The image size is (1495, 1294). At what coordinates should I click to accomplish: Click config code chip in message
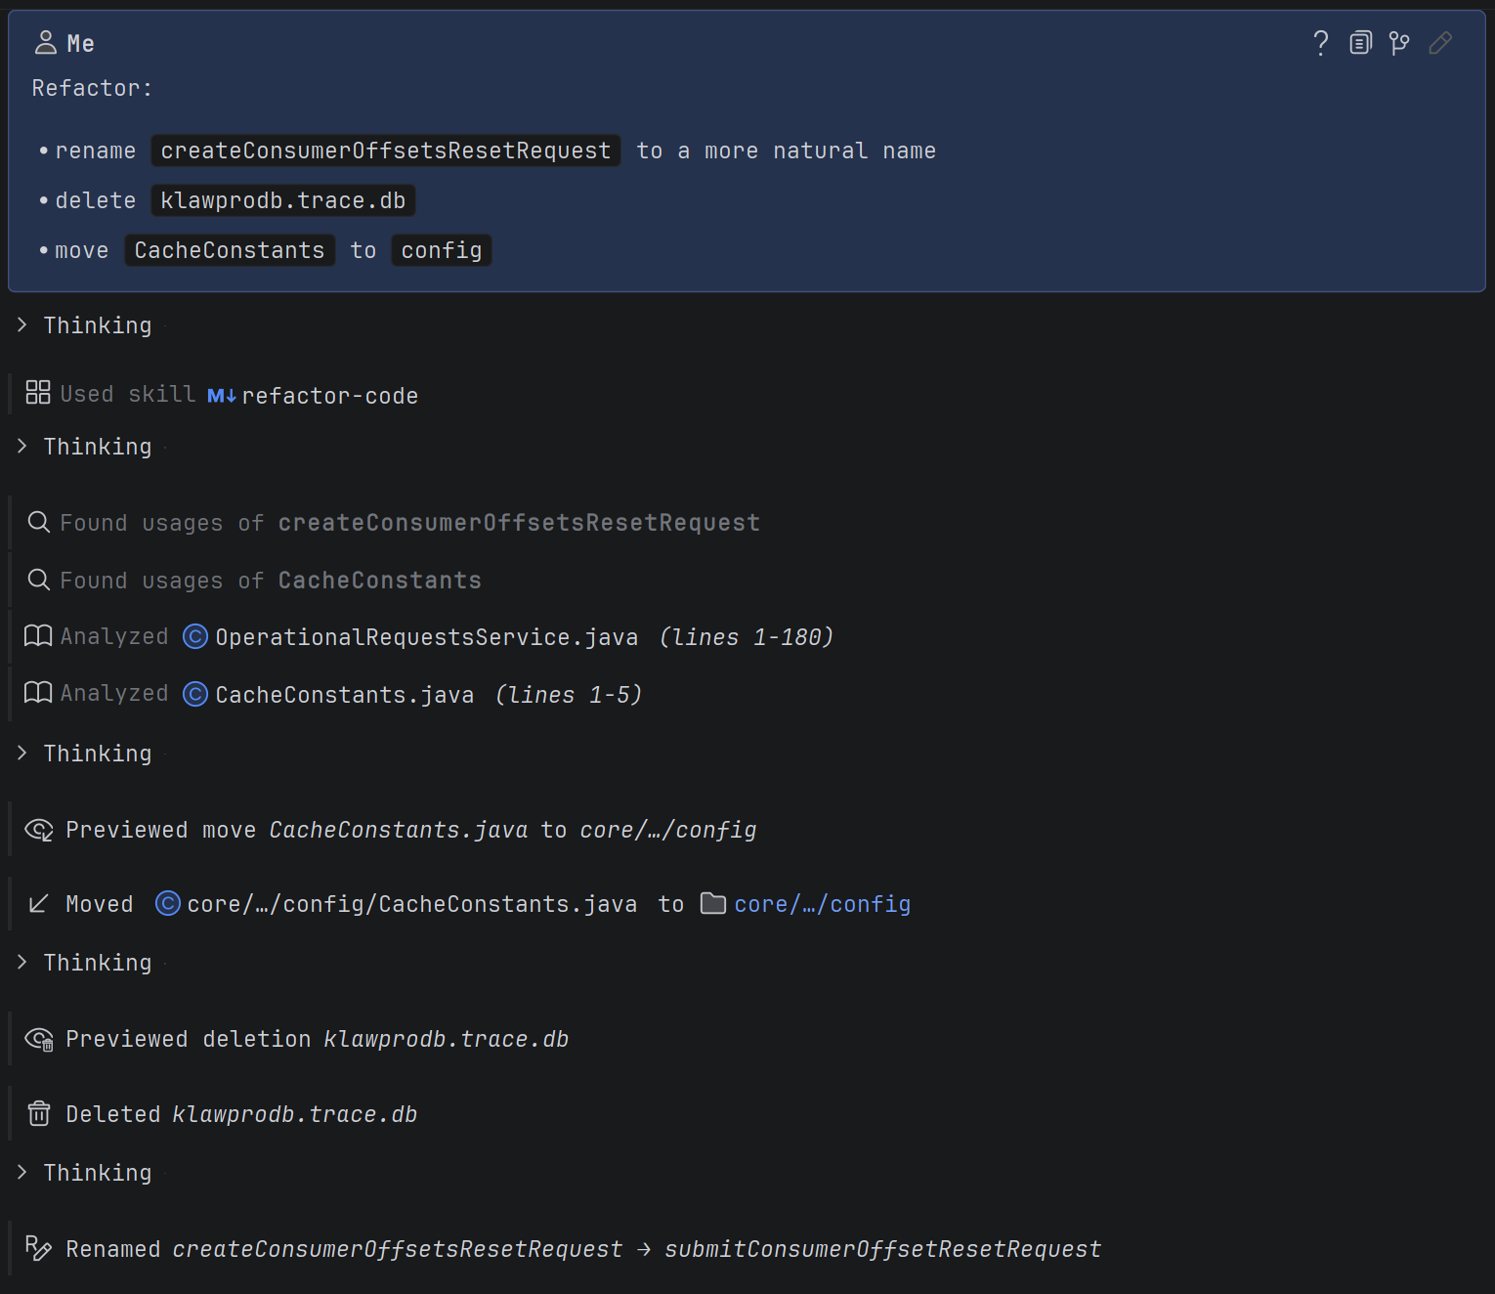(442, 250)
